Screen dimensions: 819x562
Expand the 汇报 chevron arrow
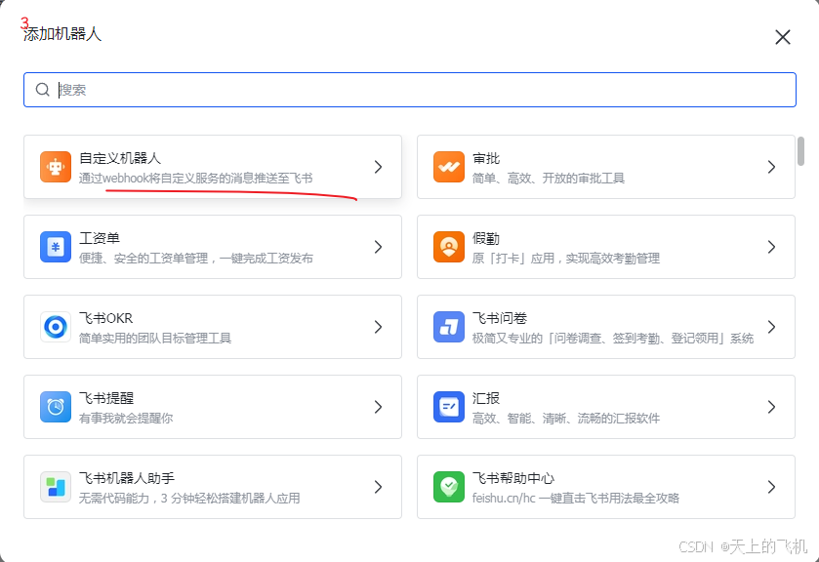pyautogui.click(x=771, y=407)
